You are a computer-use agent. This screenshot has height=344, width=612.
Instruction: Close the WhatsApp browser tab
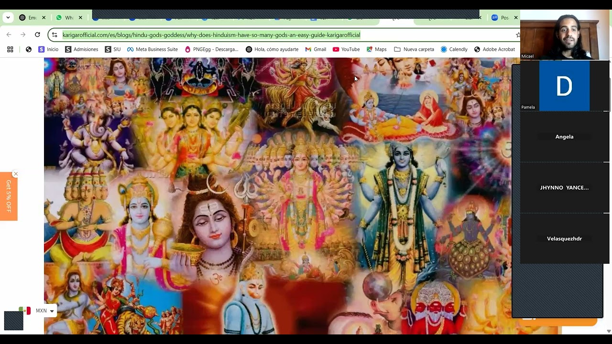(80, 18)
